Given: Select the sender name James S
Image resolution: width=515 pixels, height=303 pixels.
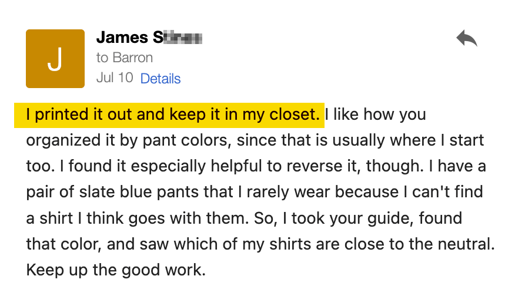Looking at the screenshot, I should click(x=149, y=38).
